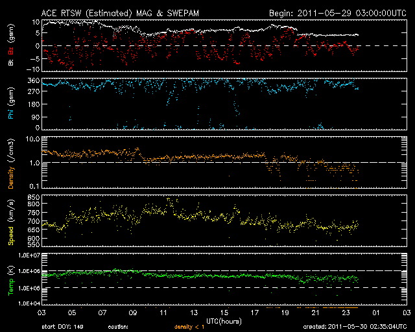Screen dimensions: 415x332
Task: Click the 'start DOY: 149' text
Action: coord(62,327)
